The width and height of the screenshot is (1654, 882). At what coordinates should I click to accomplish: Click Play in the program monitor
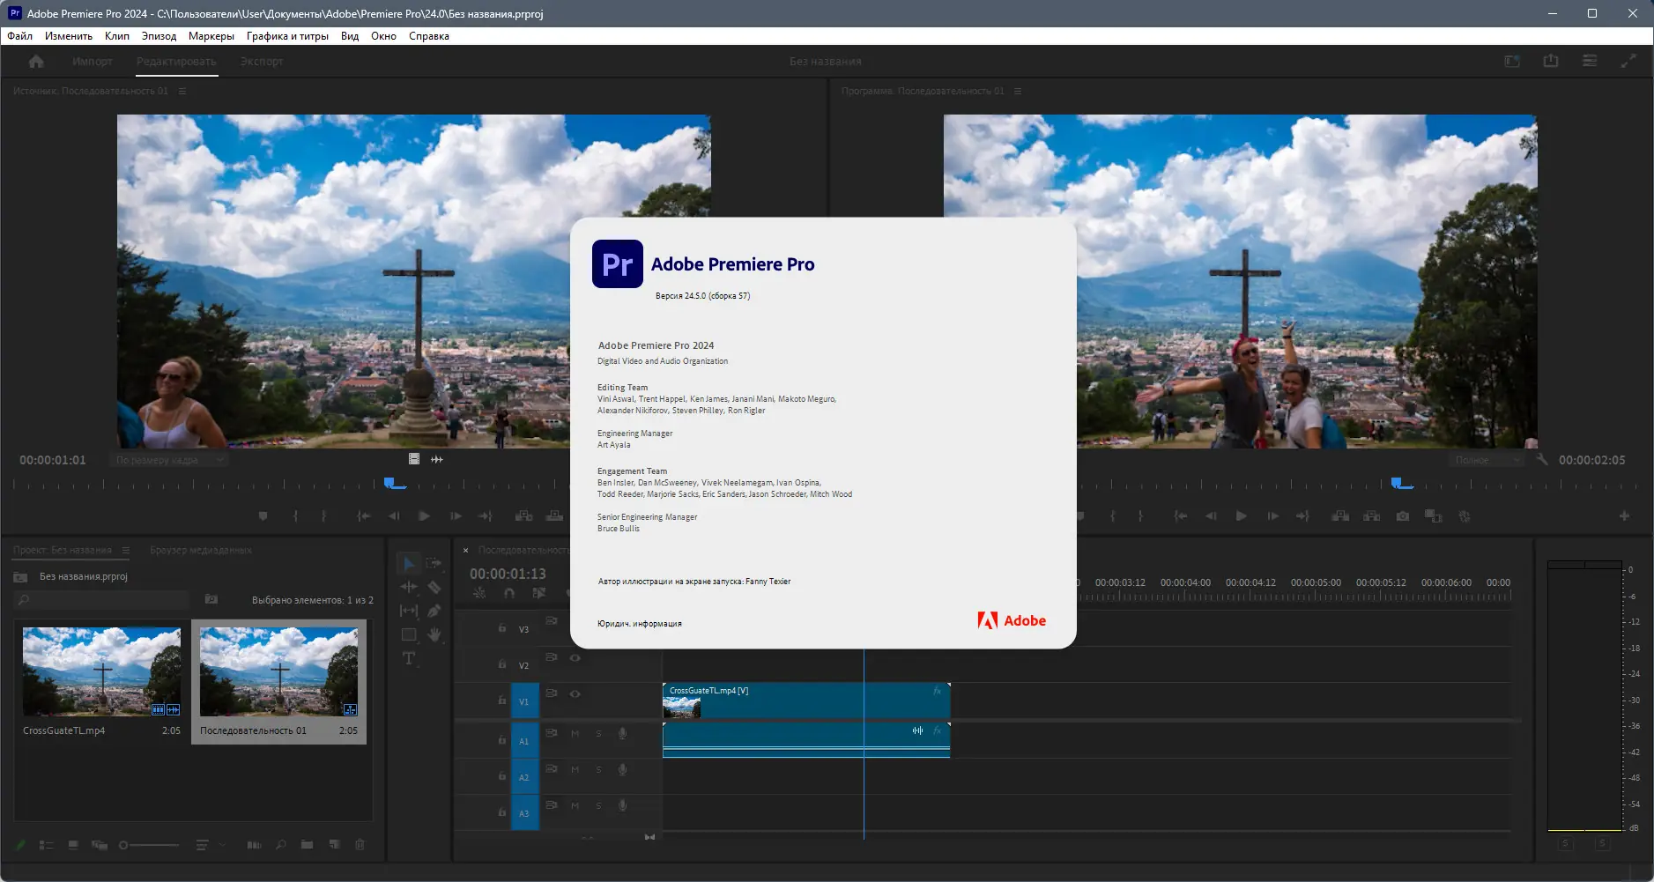1241,515
